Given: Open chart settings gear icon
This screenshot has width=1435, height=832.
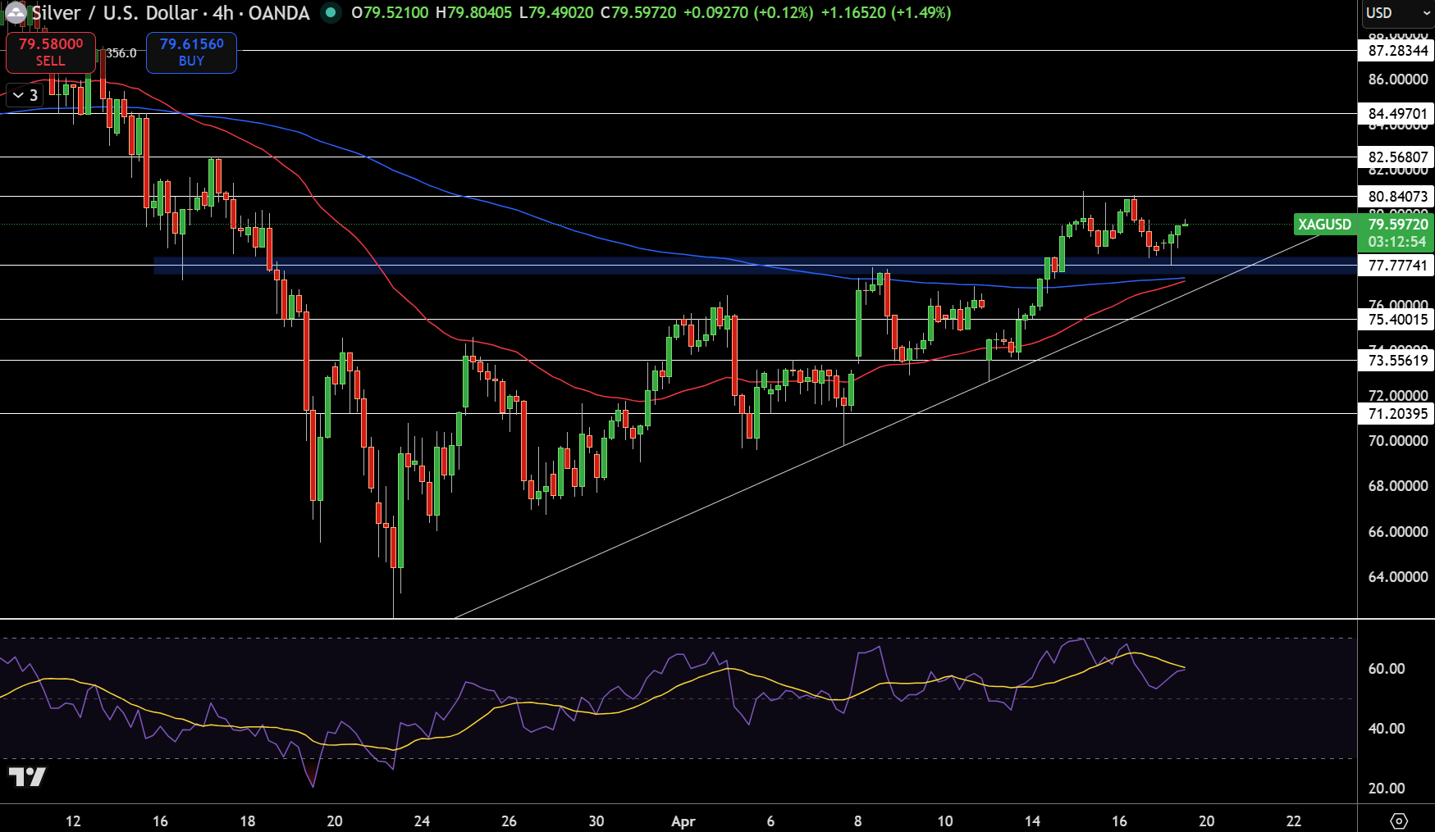Looking at the screenshot, I should pos(1399,821).
